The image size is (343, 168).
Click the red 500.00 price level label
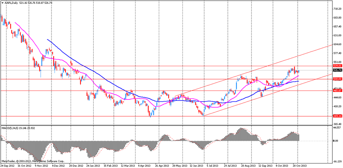click(x=337, y=79)
